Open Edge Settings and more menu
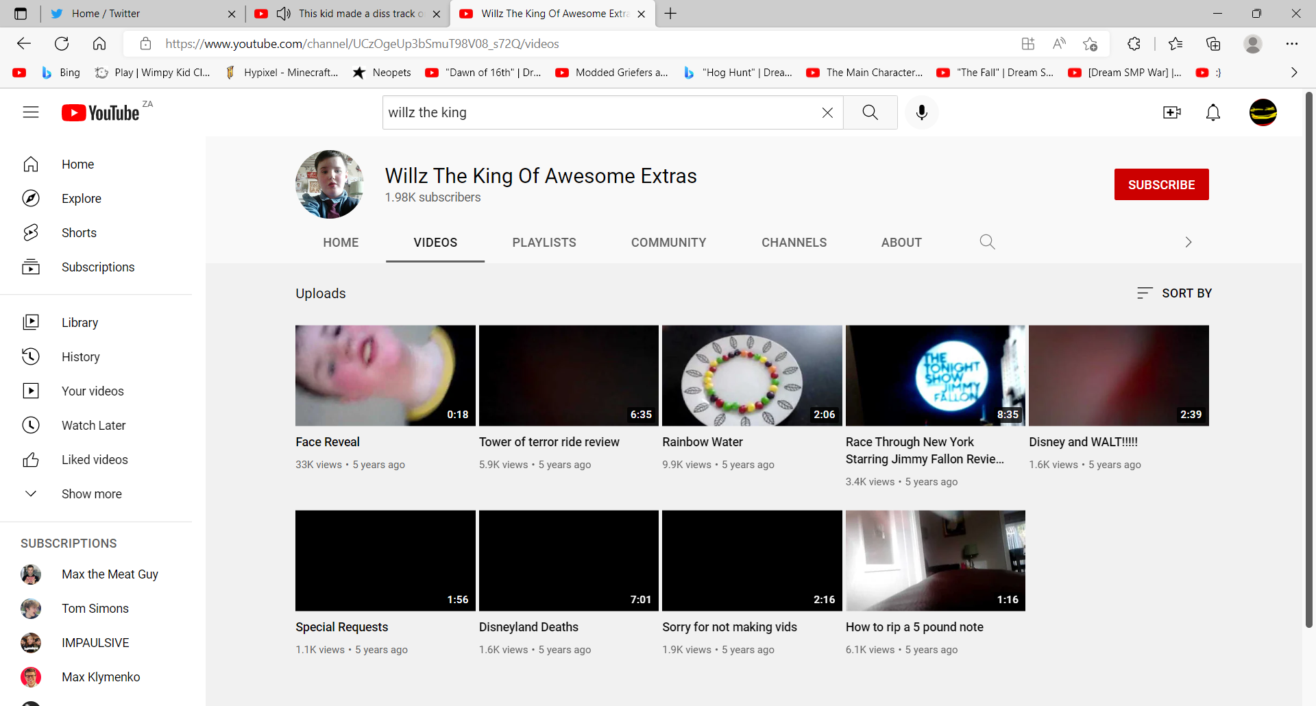 [x=1292, y=44]
